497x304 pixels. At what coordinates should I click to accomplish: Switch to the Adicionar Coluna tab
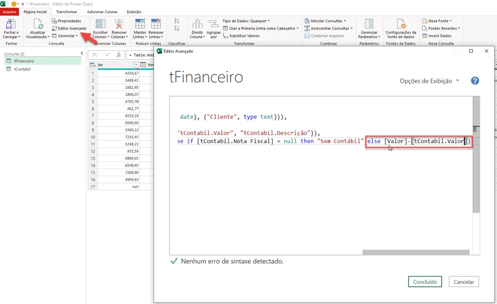point(102,12)
